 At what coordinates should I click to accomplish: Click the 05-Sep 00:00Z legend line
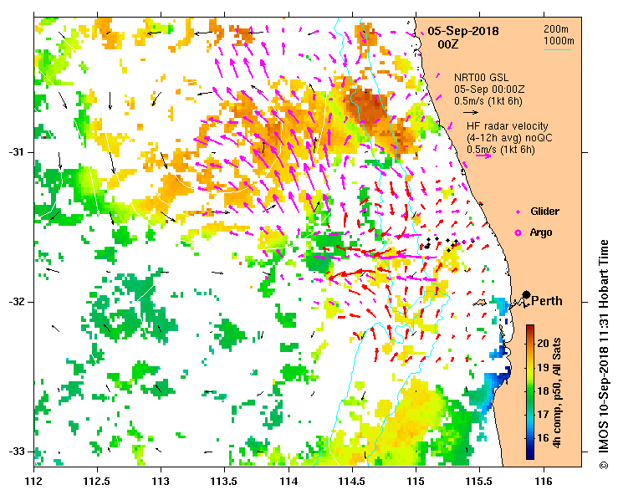click(489, 89)
